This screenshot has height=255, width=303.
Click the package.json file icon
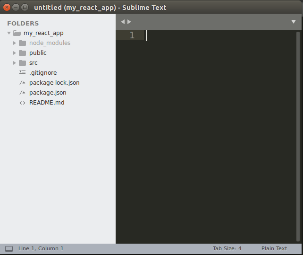coord(22,93)
